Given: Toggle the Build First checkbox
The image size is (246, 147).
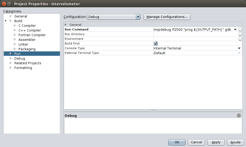Looking at the screenshot, I should [156, 44].
